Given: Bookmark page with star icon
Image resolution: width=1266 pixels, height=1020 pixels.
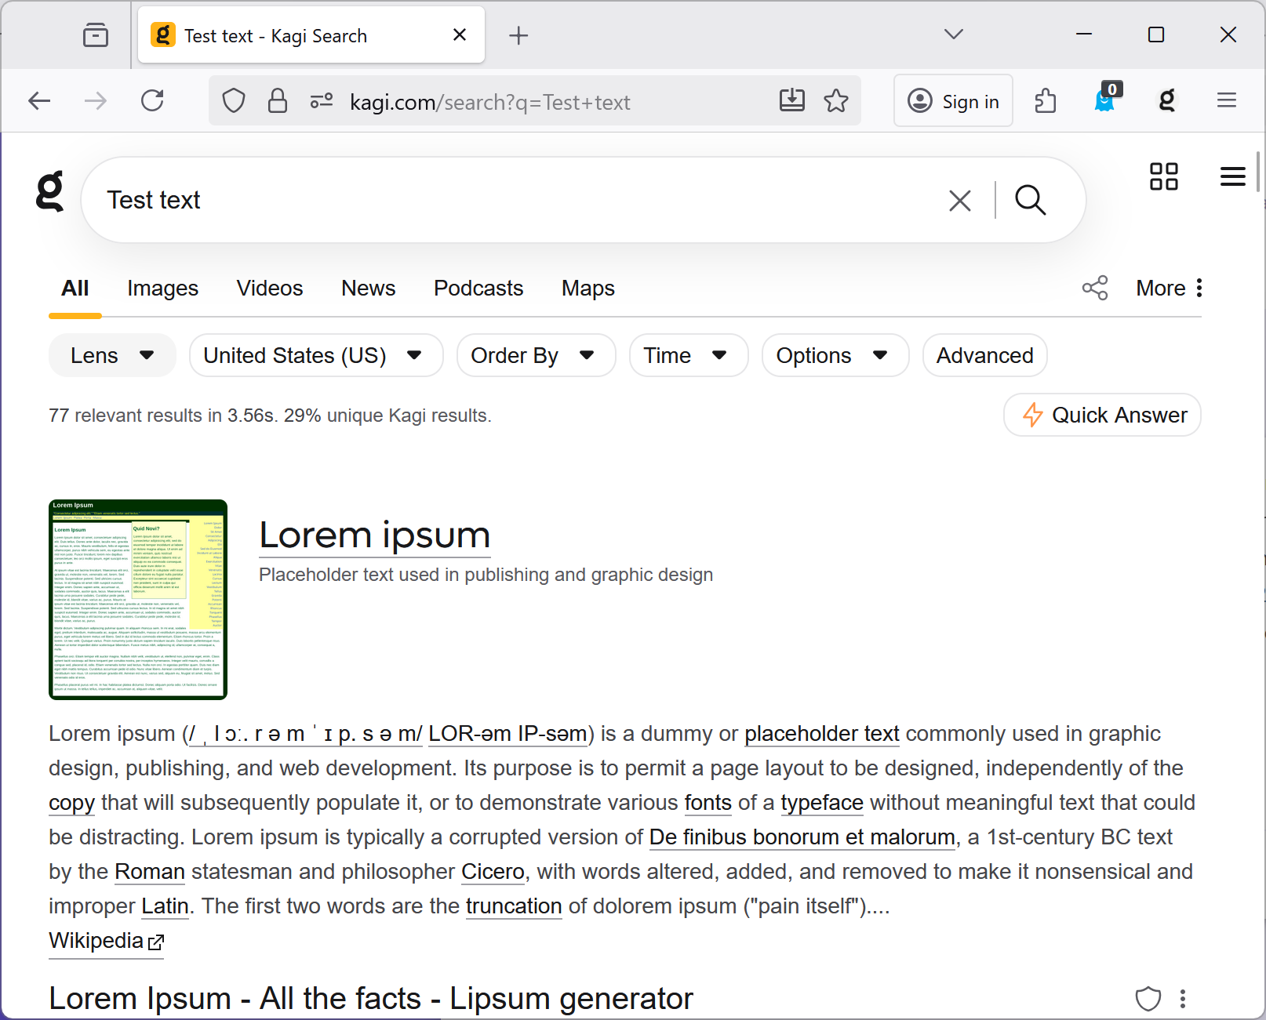Looking at the screenshot, I should coord(836,101).
